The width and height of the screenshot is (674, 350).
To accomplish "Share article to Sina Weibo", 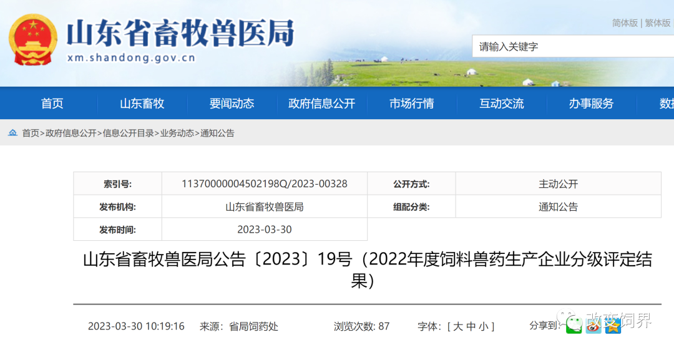I will pos(593,326).
